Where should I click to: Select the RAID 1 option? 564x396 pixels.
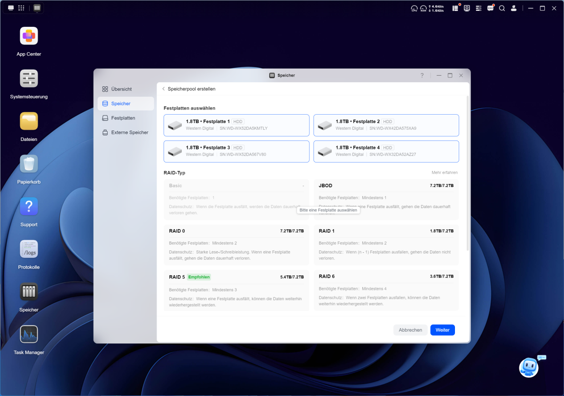tap(386, 245)
